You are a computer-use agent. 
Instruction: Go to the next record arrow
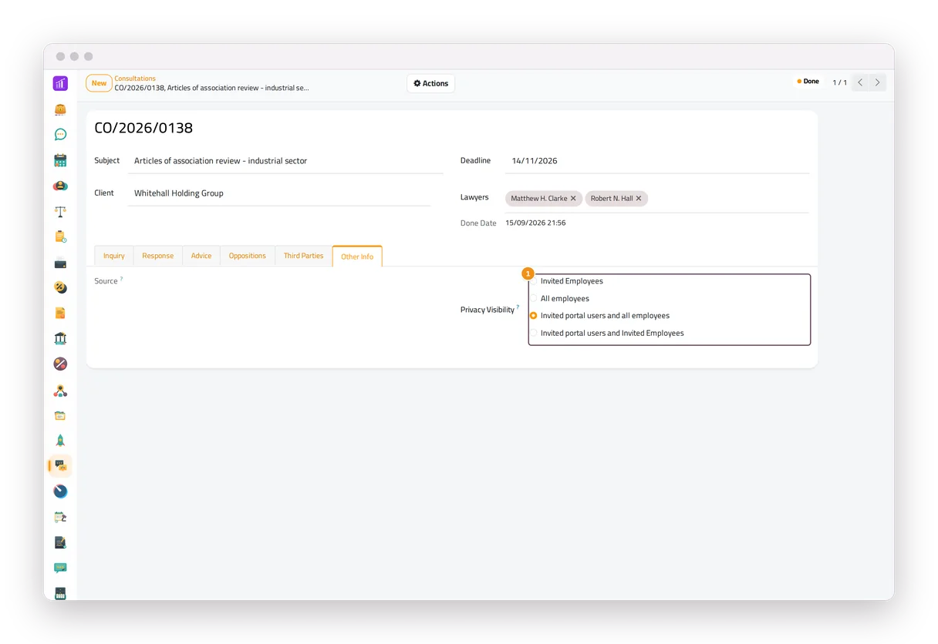coord(877,82)
